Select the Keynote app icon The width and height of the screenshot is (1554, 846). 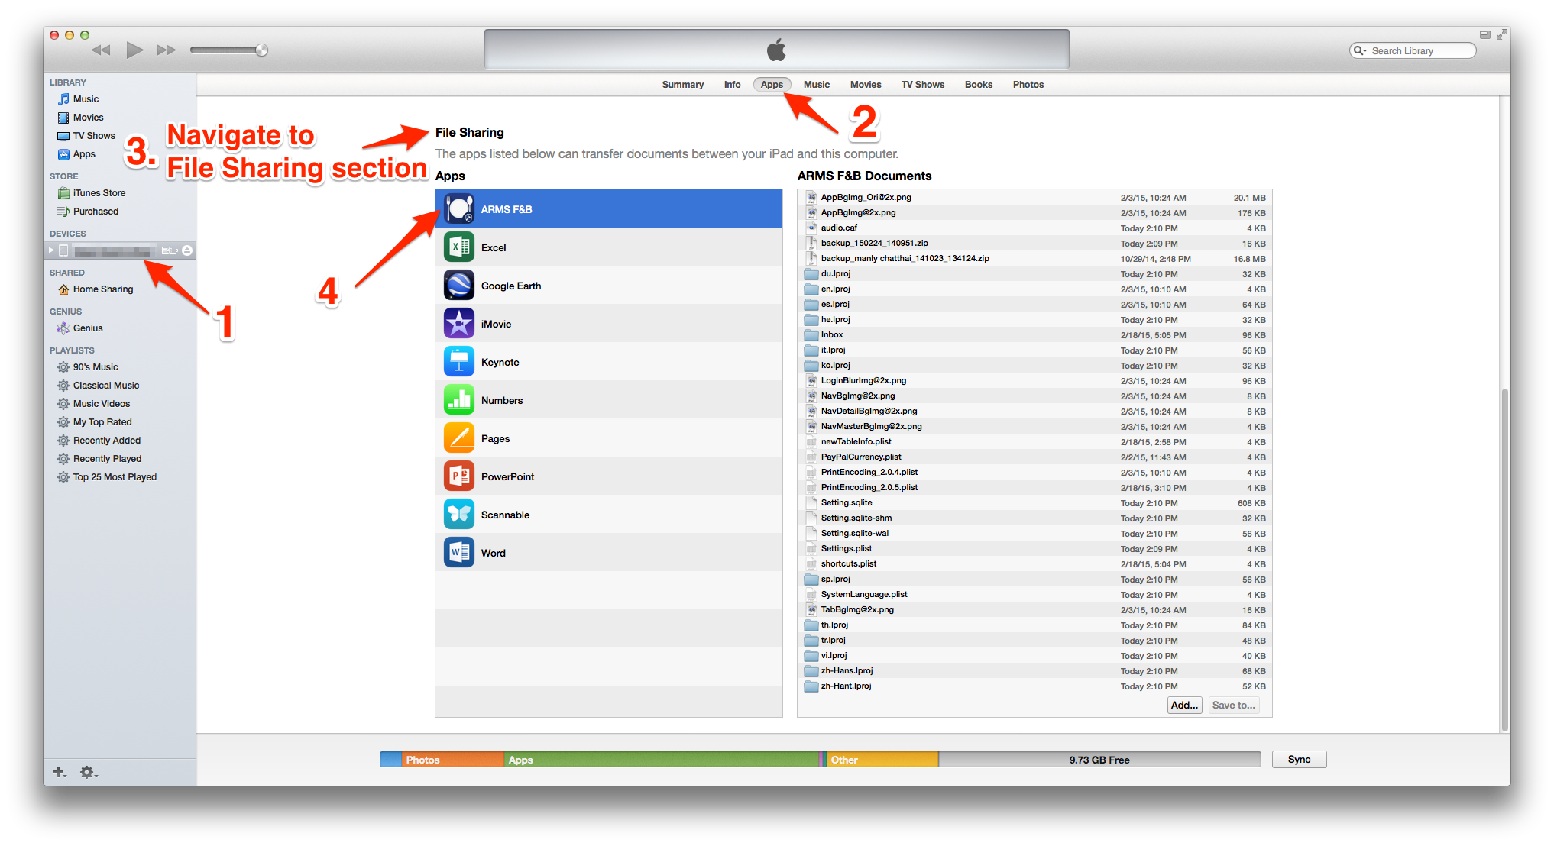coord(458,362)
